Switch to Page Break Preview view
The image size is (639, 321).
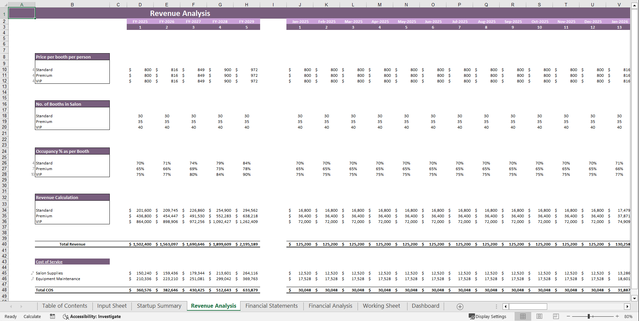point(556,316)
